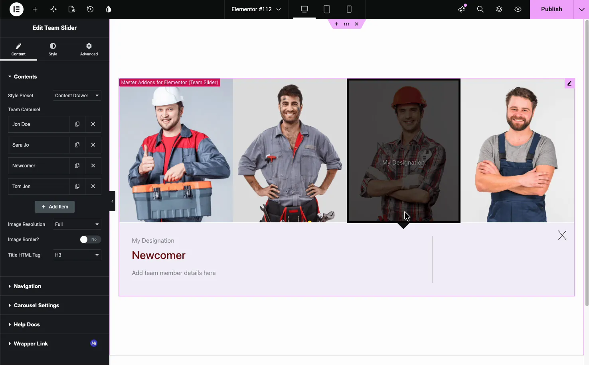
Task: Select the Jon Doe carousel item
Action: [x=39, y=124]
